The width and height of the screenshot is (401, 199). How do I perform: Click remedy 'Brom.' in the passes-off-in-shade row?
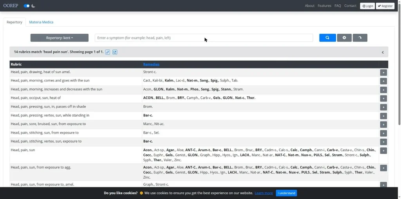click(148, 107)
